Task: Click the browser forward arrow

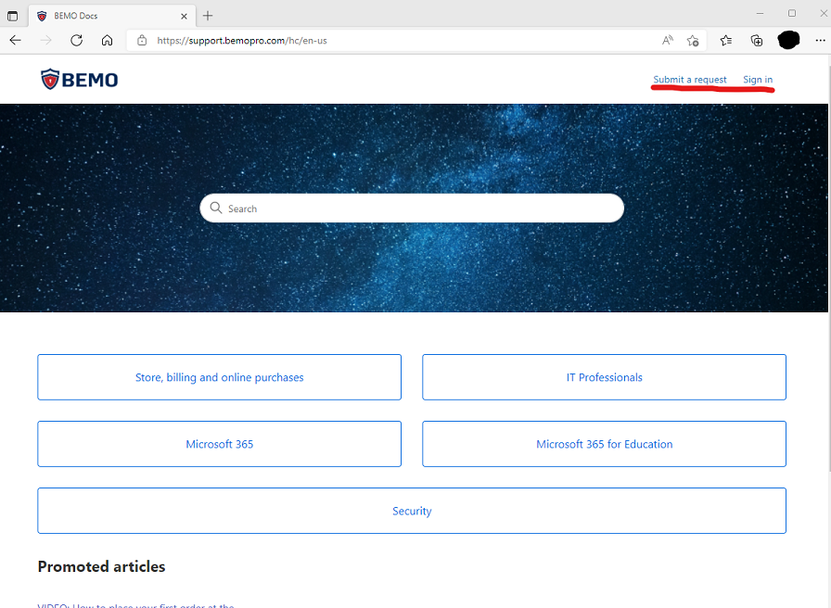Action: pos(46,40)
